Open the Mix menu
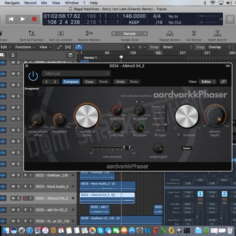 (x=44, y=3)
